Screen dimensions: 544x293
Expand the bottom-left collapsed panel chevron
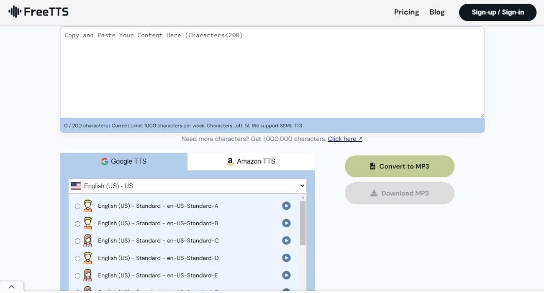click(12, 287)
